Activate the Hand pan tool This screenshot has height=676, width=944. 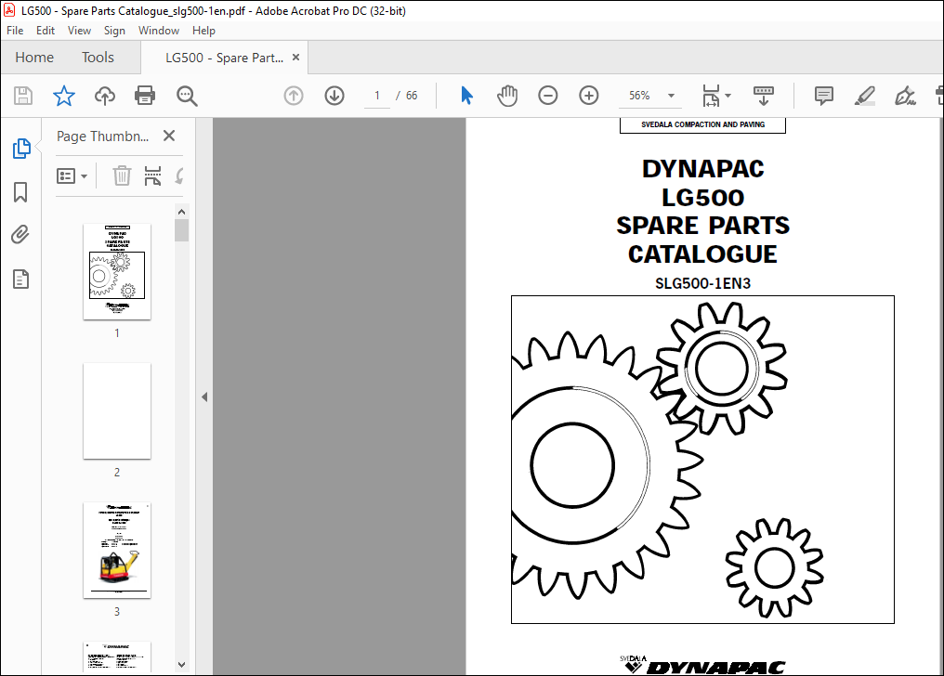tap(507, 96)
